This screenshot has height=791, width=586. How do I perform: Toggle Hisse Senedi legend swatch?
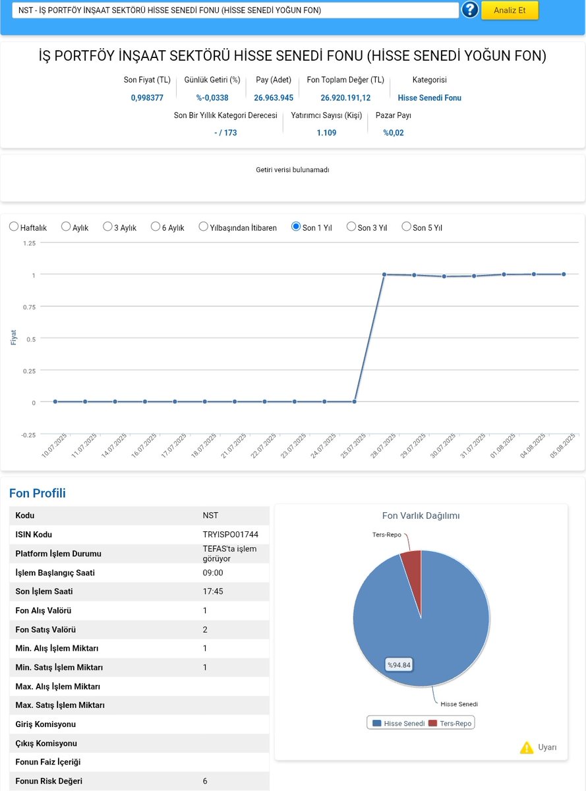tap(376, 723)
